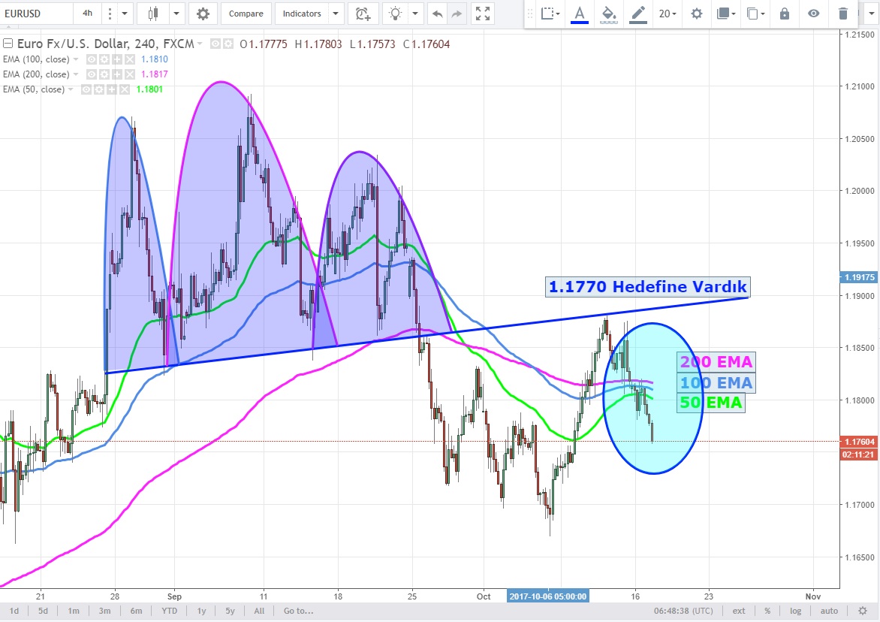Screen dimensions: 880x622
Task: Select the 4h timeframe
Action: point(87,14)
